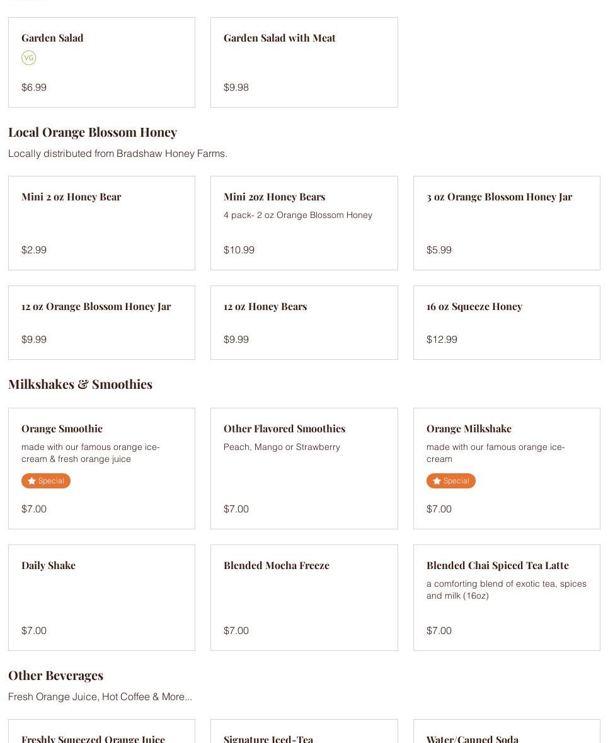Pick the 16 oz Squeeze Honey item
Image resolution: width=608 pixels, height=743 pixels.
click(x=506, y=322)
